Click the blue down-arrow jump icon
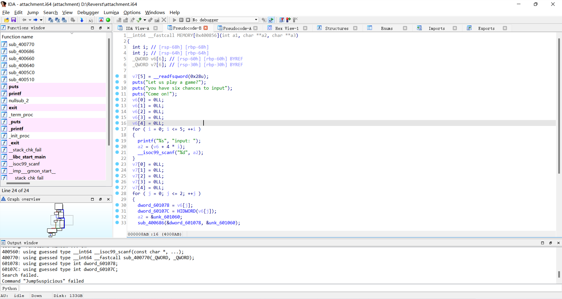 point(82,20)
